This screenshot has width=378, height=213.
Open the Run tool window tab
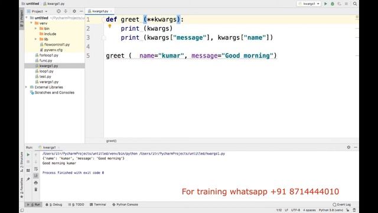point(34,205)
